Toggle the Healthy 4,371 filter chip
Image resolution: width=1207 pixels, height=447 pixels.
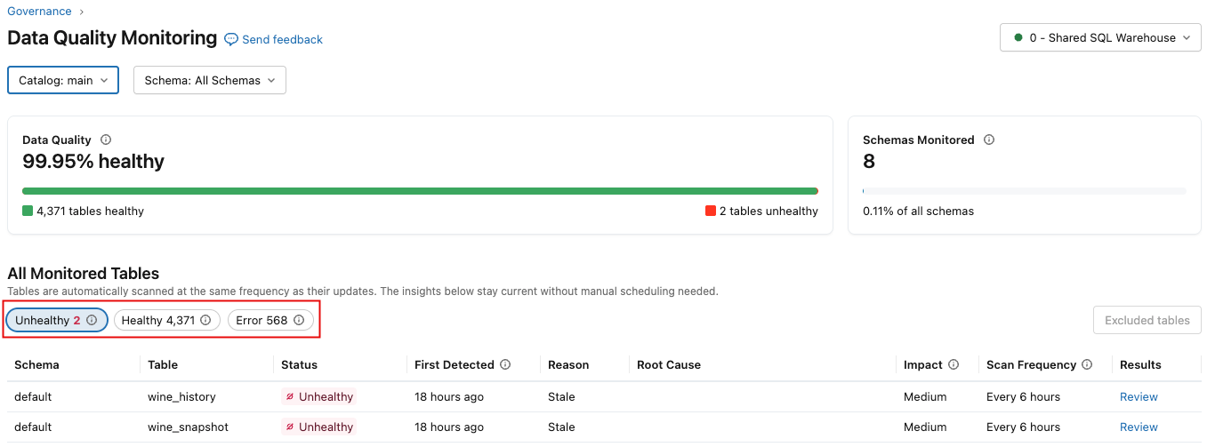coord(157,320)
